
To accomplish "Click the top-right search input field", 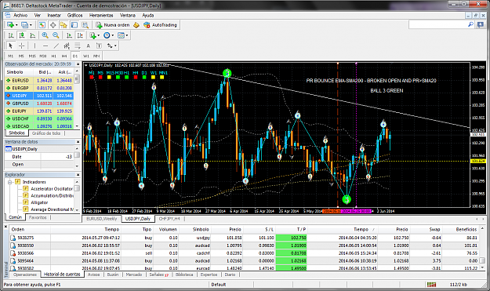I will pos(437,24).
